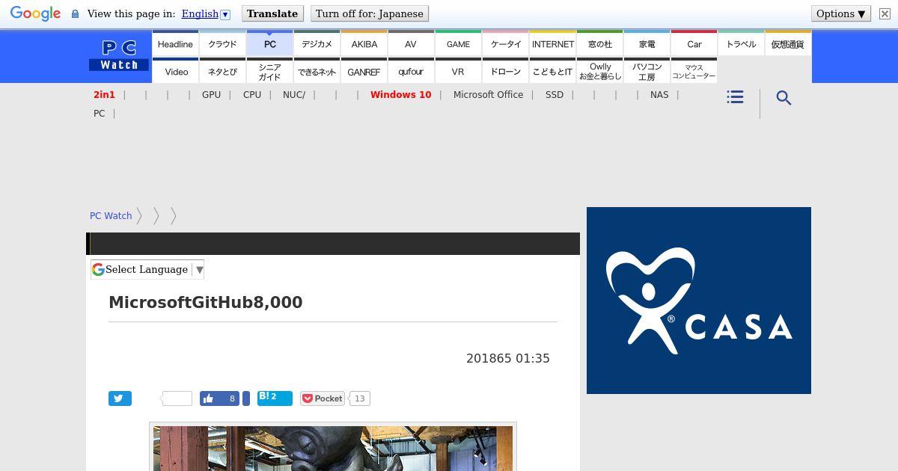Open the 仮想通貨 tab

(x=788, y=43)
